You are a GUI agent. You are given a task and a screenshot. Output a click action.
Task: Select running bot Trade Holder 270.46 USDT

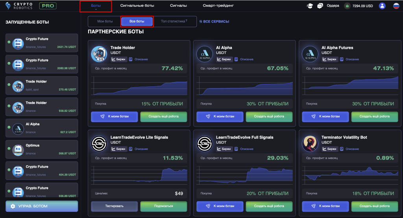pyautogui.click(x=42, y=85)
